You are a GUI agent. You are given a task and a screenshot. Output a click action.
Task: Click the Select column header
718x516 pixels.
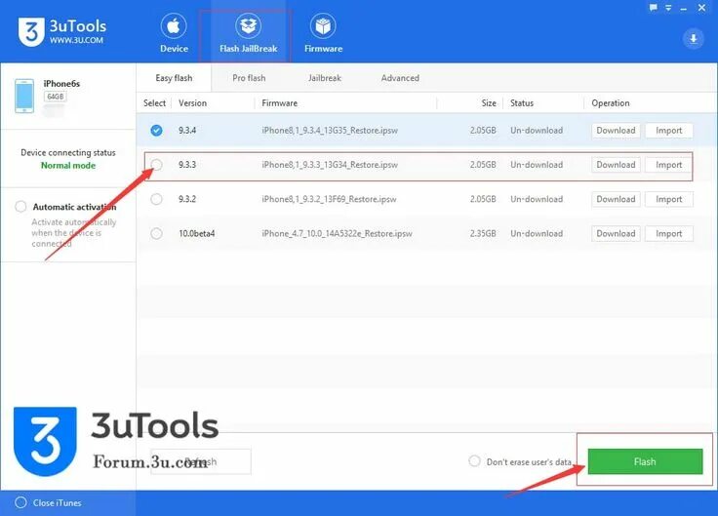coord(154,103)
